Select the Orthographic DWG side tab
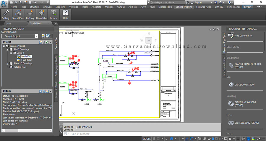Viewport: 266px width, 141px height. (56, 66)
